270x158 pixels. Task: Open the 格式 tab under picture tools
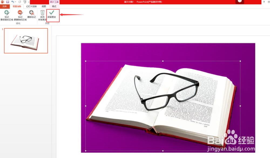tap(54, 6)
